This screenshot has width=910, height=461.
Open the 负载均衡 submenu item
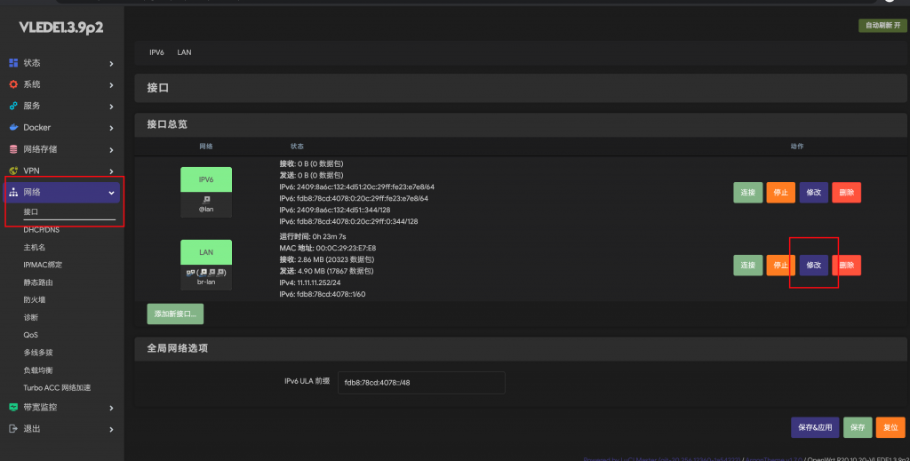point(37,370)
